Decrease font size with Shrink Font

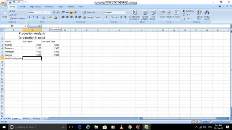click(x=57, y=13)
